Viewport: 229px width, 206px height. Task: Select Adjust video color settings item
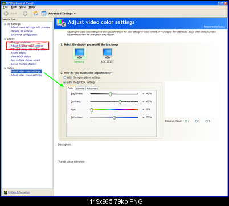tap(26, 71)
